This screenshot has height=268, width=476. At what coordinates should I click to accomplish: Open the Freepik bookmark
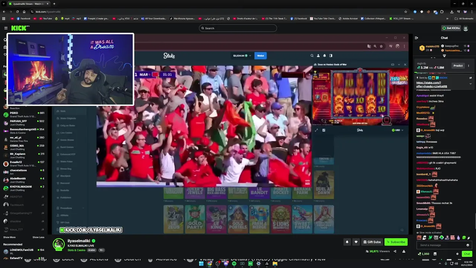tap(96, 18)
